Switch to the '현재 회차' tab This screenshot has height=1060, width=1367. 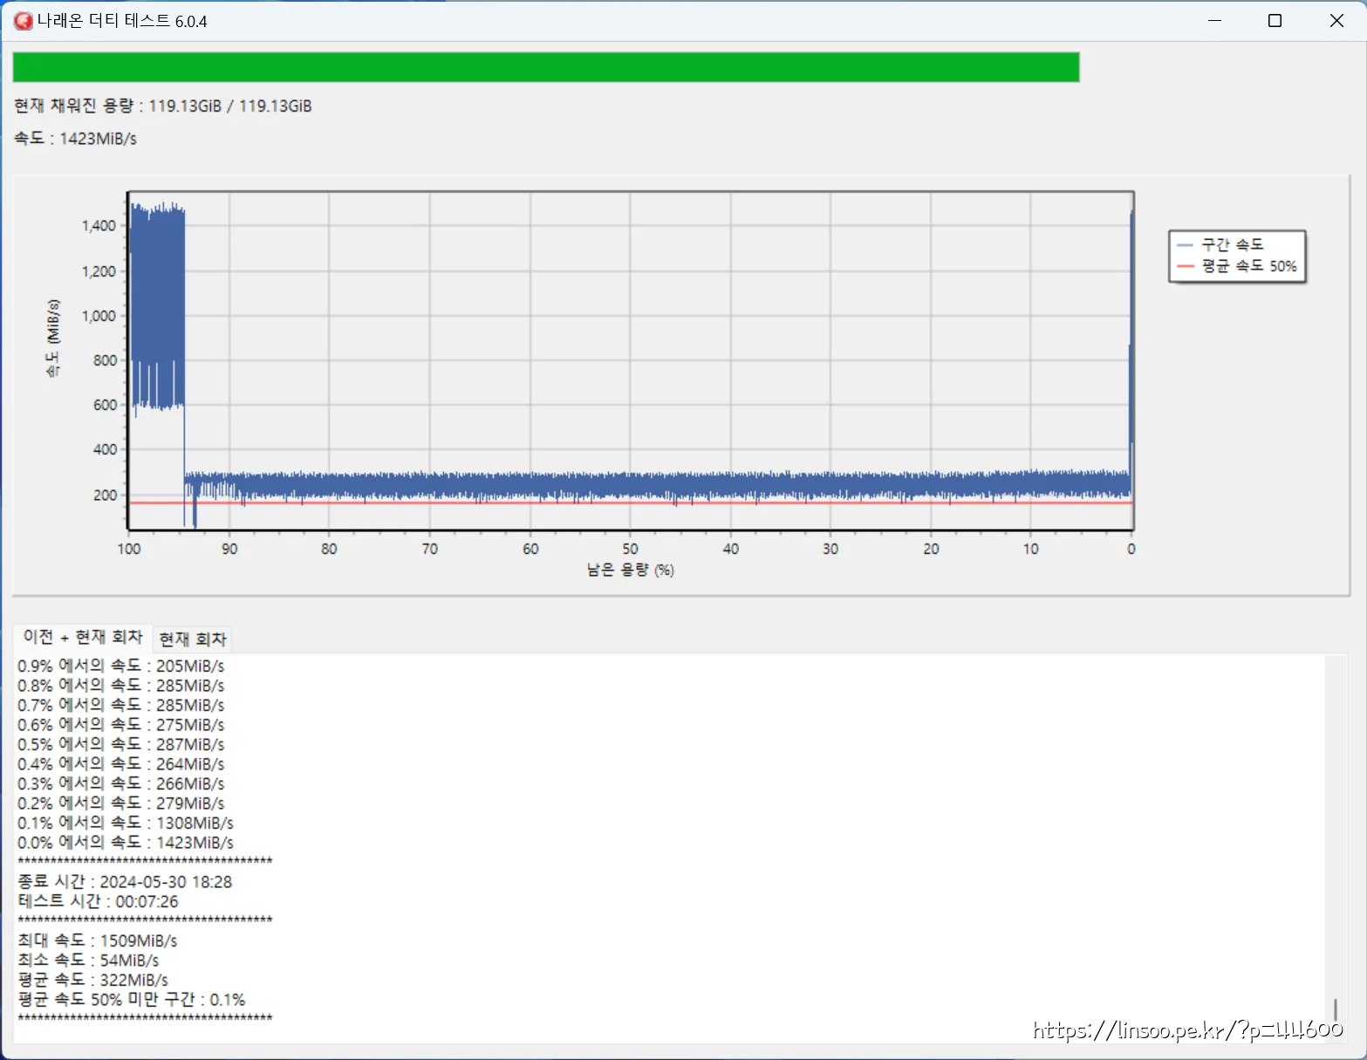193,639
